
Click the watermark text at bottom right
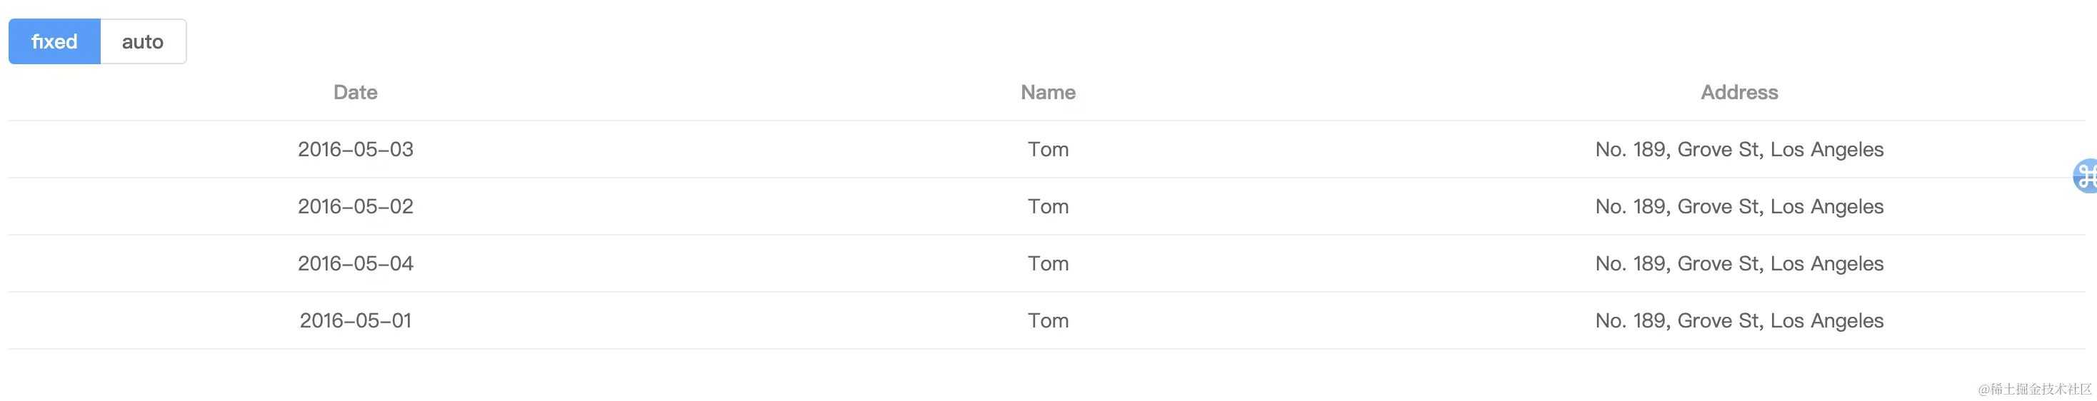click(x=2034, y=389)
